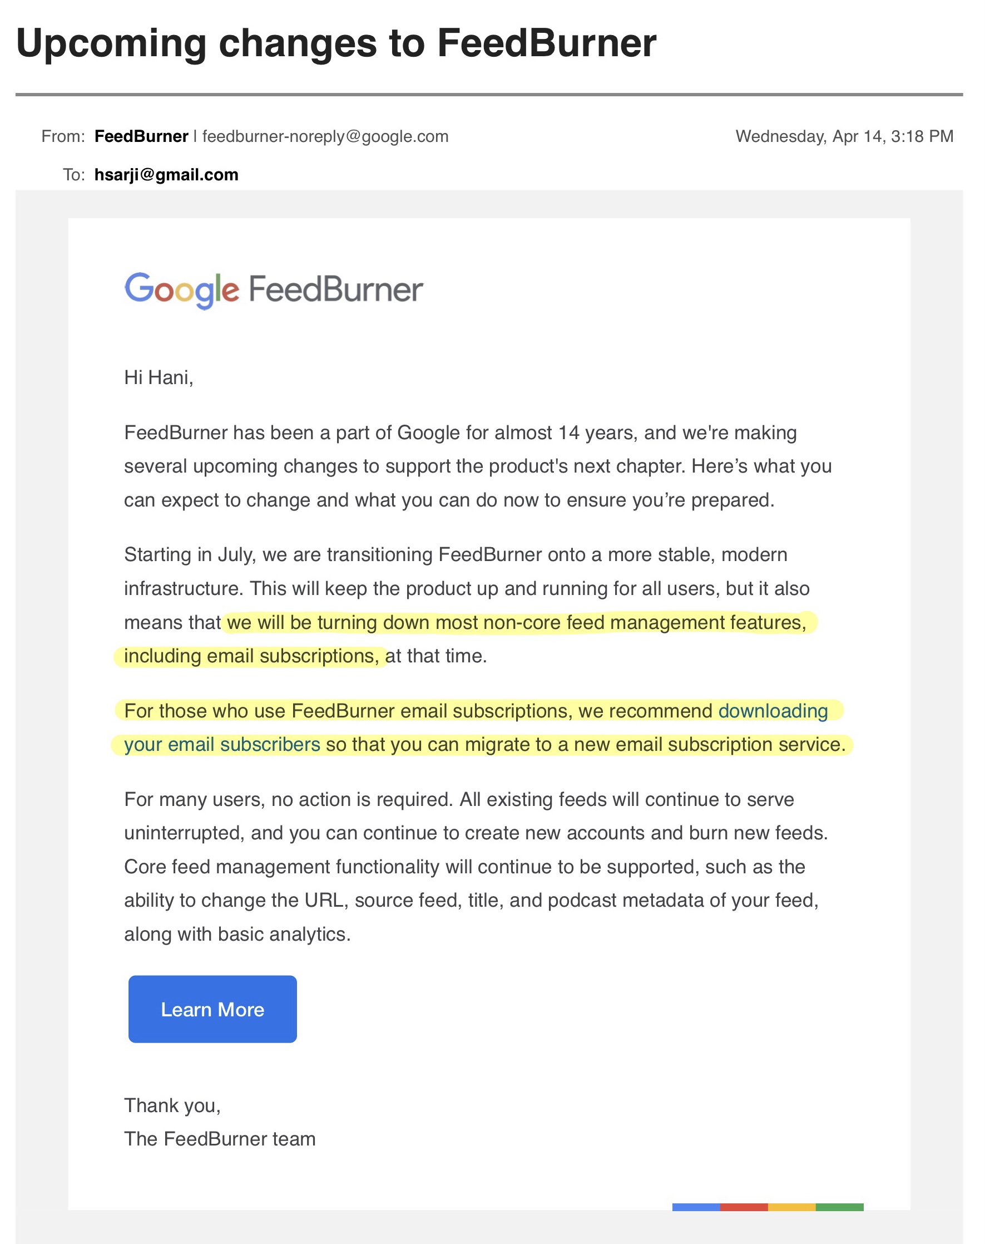Viewport: 985px width, 1244px height.
Task: Click recipient hsarji@gmail.com
Action: 166,174
